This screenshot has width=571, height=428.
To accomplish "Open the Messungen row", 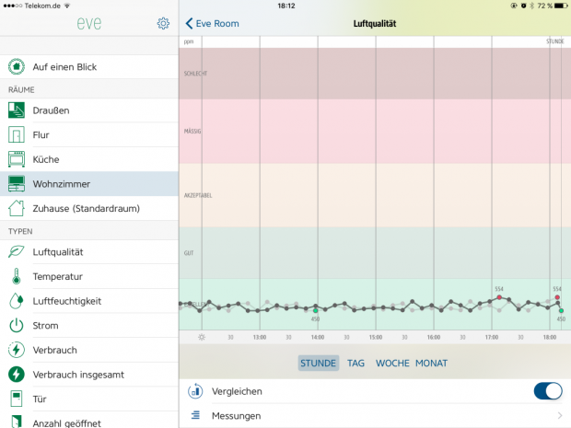I will click(375, 415).
